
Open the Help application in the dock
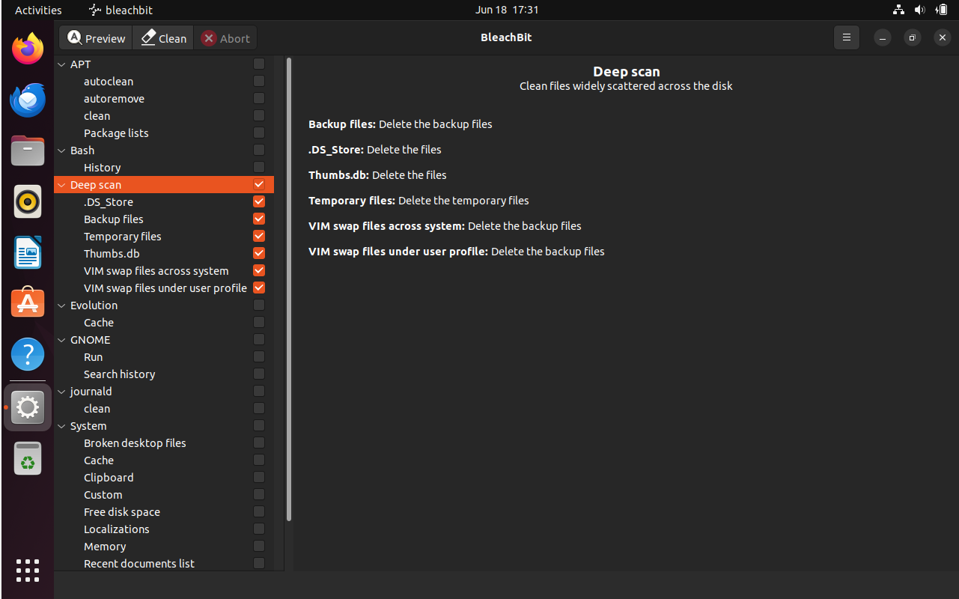point(27,354)
